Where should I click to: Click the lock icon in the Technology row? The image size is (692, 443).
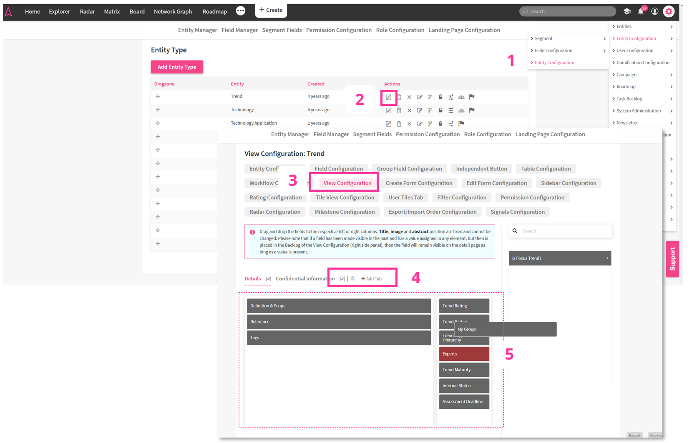pyautogui.click(x=440, y=110)
